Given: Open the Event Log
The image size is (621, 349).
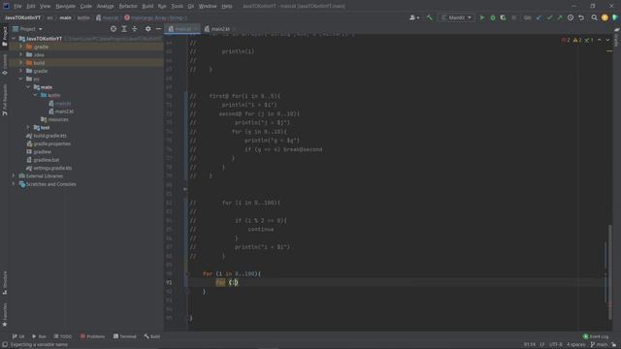Looking at the screenshot, I should pyautogui.click(x=596, y=336).
